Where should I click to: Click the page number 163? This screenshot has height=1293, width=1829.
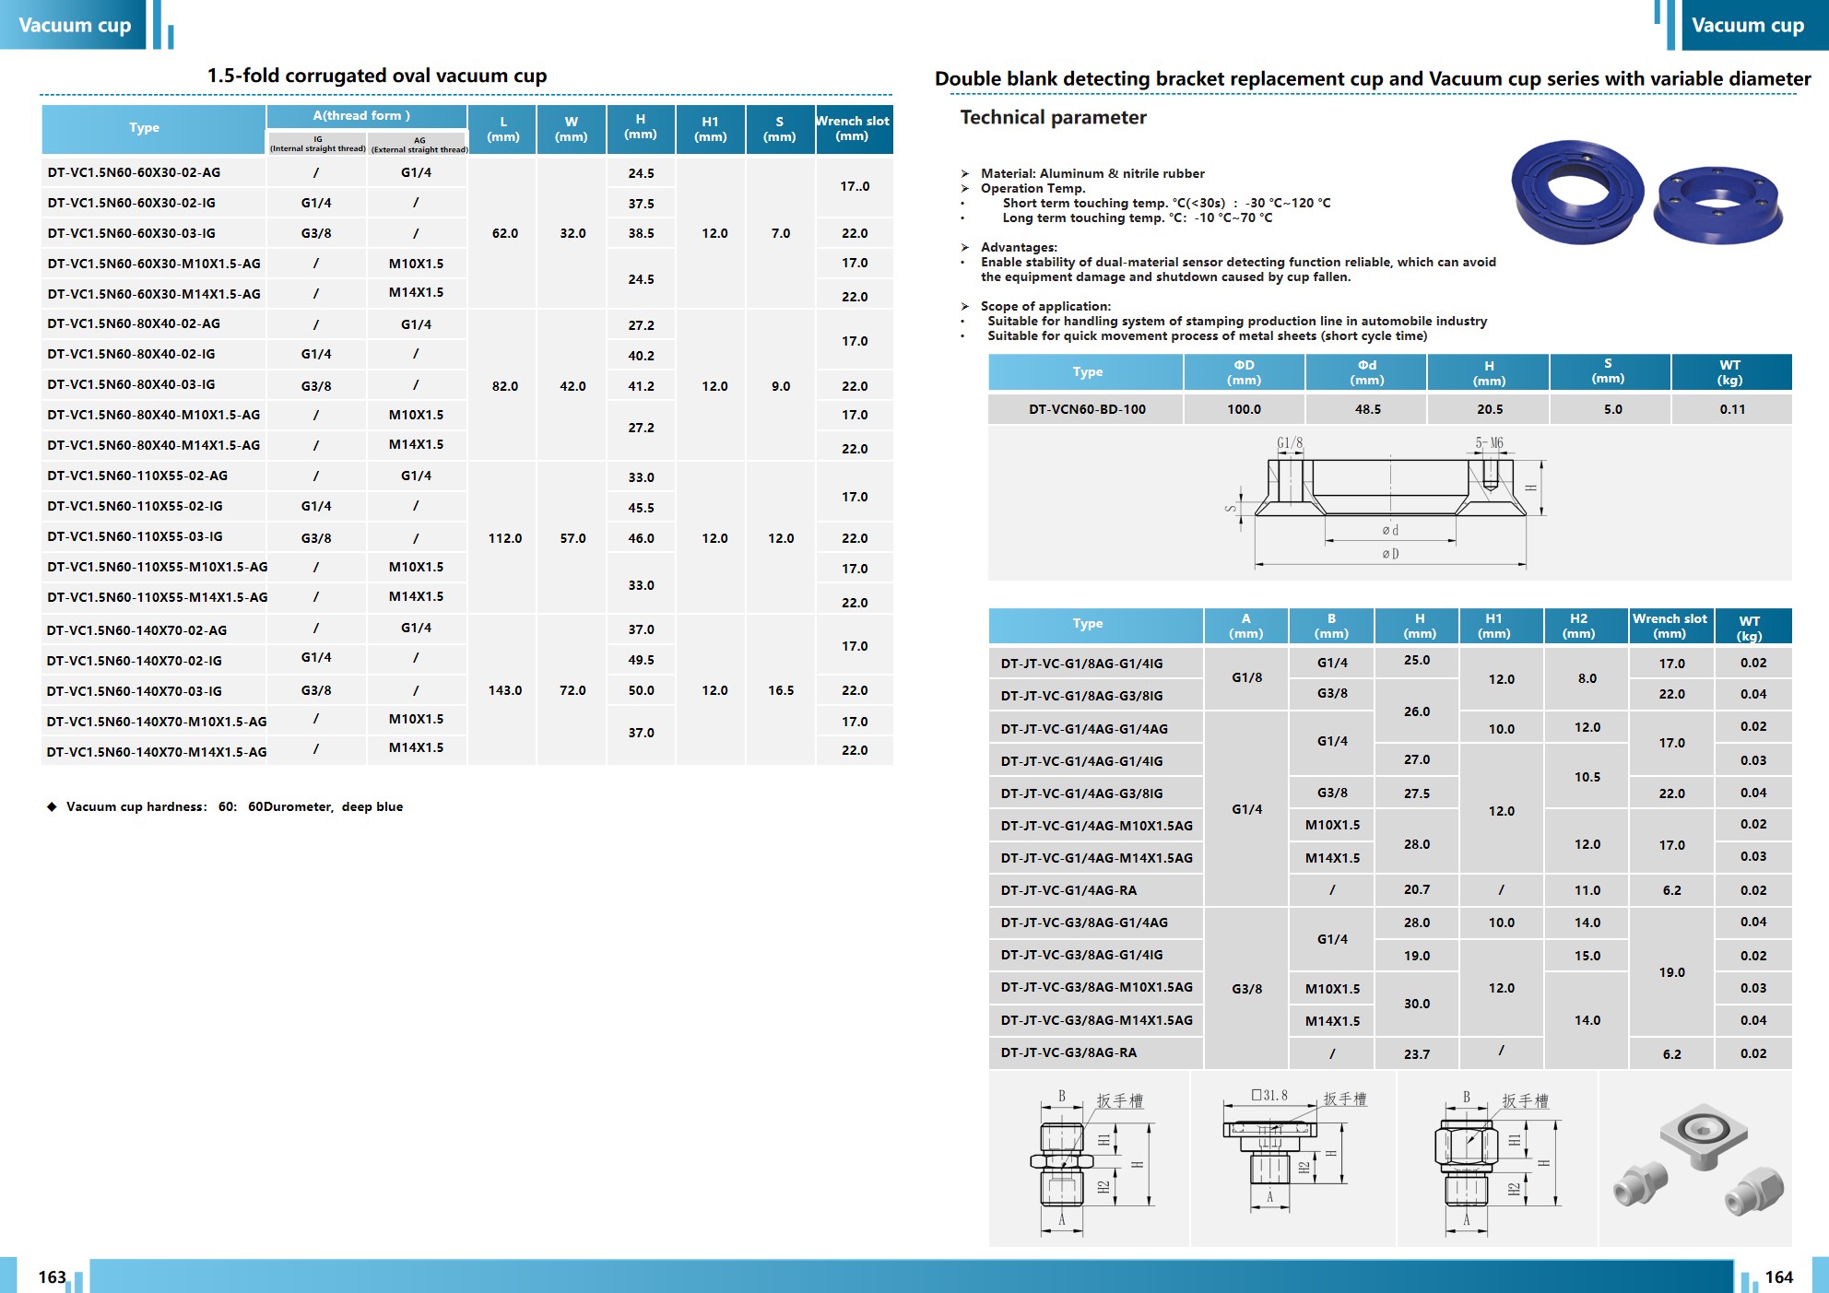52,1276
